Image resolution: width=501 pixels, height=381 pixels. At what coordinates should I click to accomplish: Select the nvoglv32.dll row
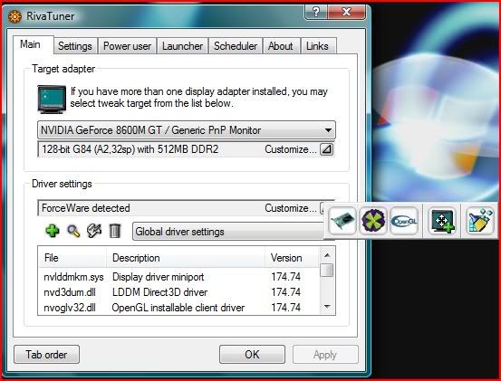coord(179,308)
